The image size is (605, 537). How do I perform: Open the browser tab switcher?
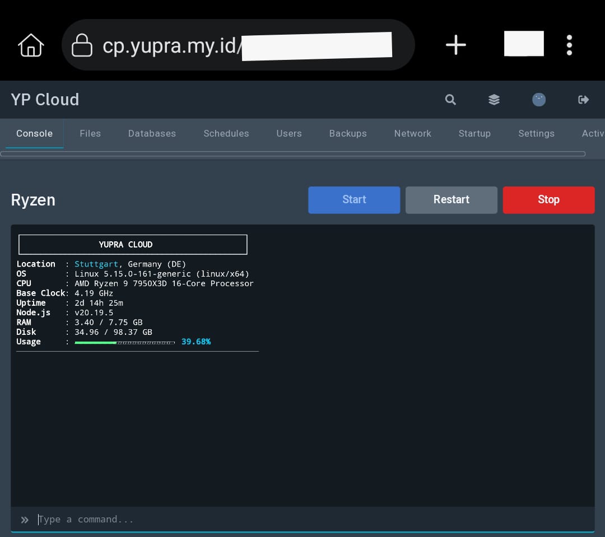click(x=524, y=43)
